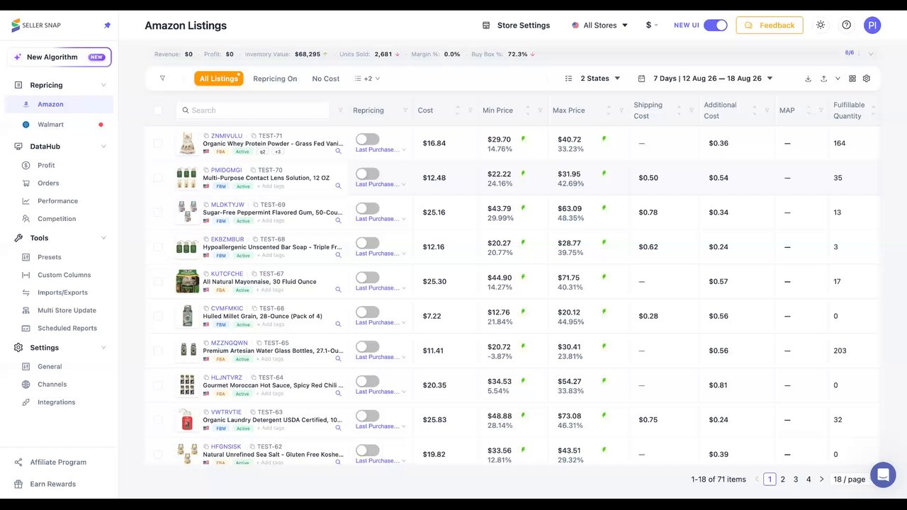Select the All Listings tab
The height and width of the screenshot is (510, 907).
coord(219,79)
